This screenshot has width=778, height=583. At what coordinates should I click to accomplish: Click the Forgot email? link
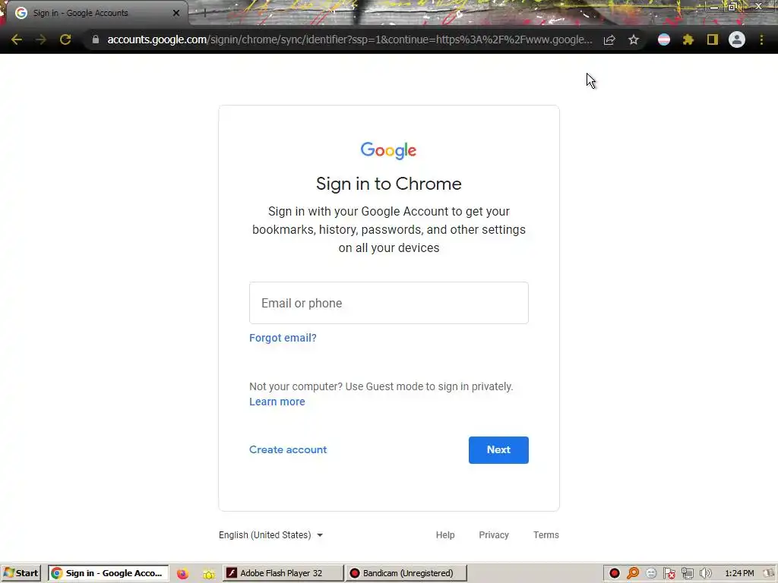click(x=283, y=338)
